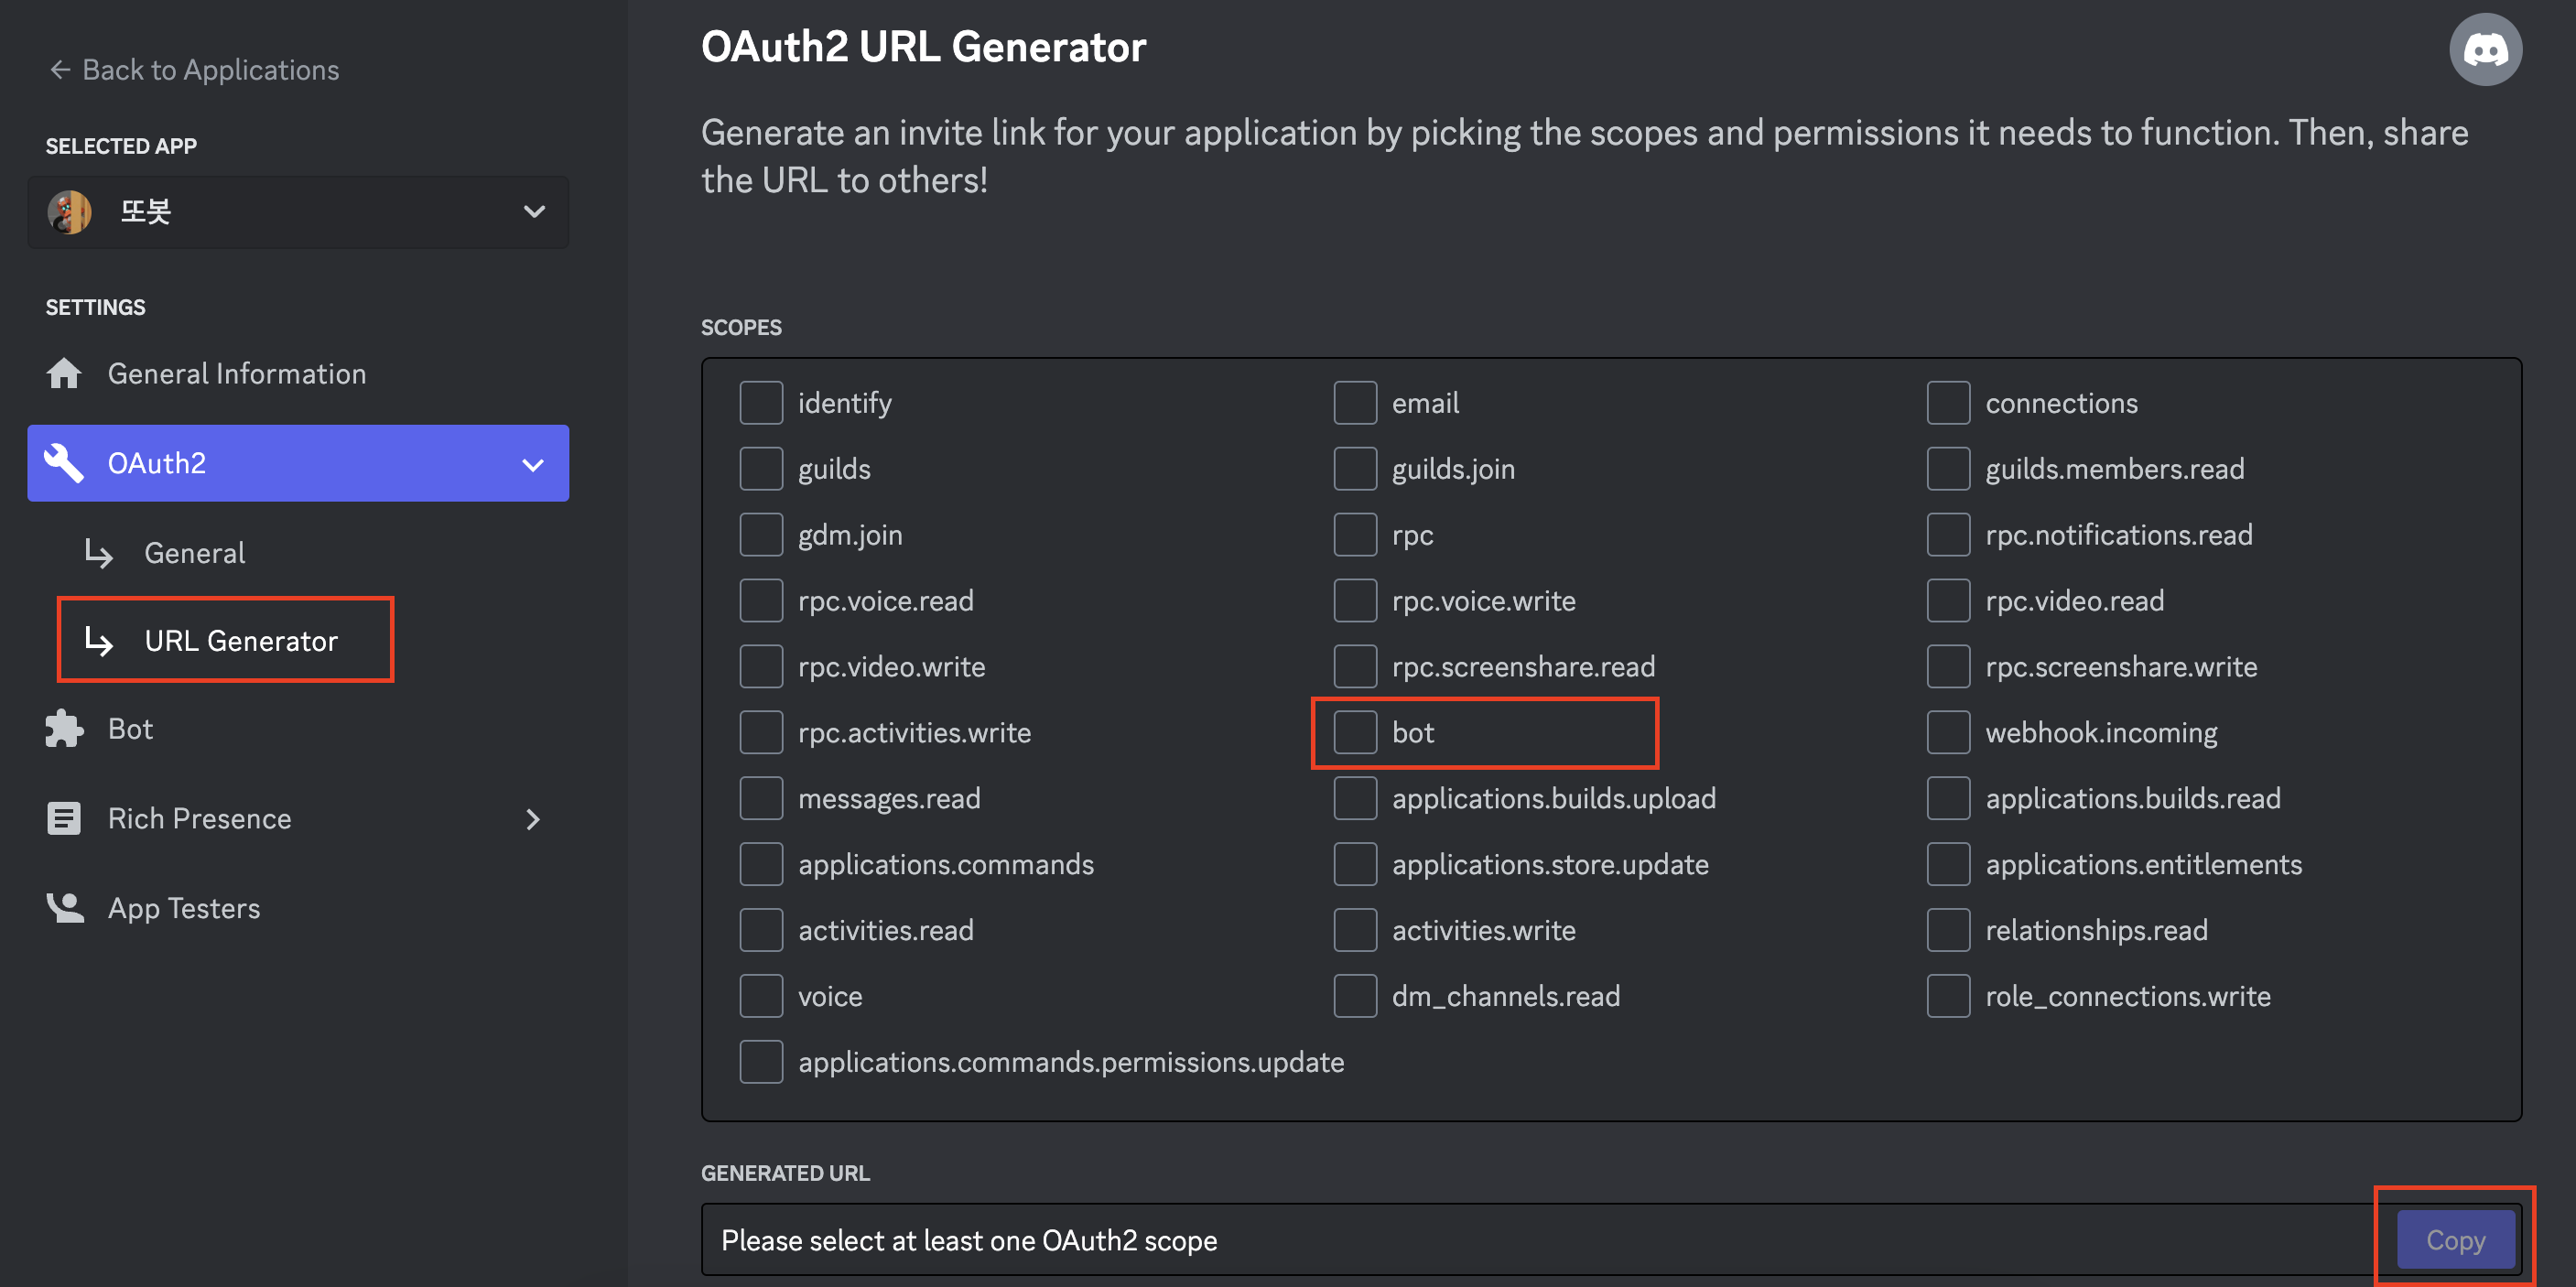Click the selected app avatar image
Screen dimensions: 2576x1287
tap(70, 212)
